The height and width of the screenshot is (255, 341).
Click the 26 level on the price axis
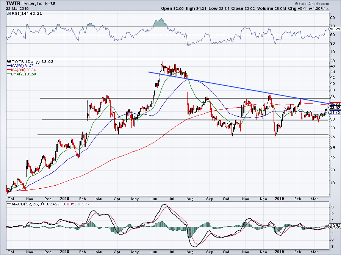coord(332,137)
